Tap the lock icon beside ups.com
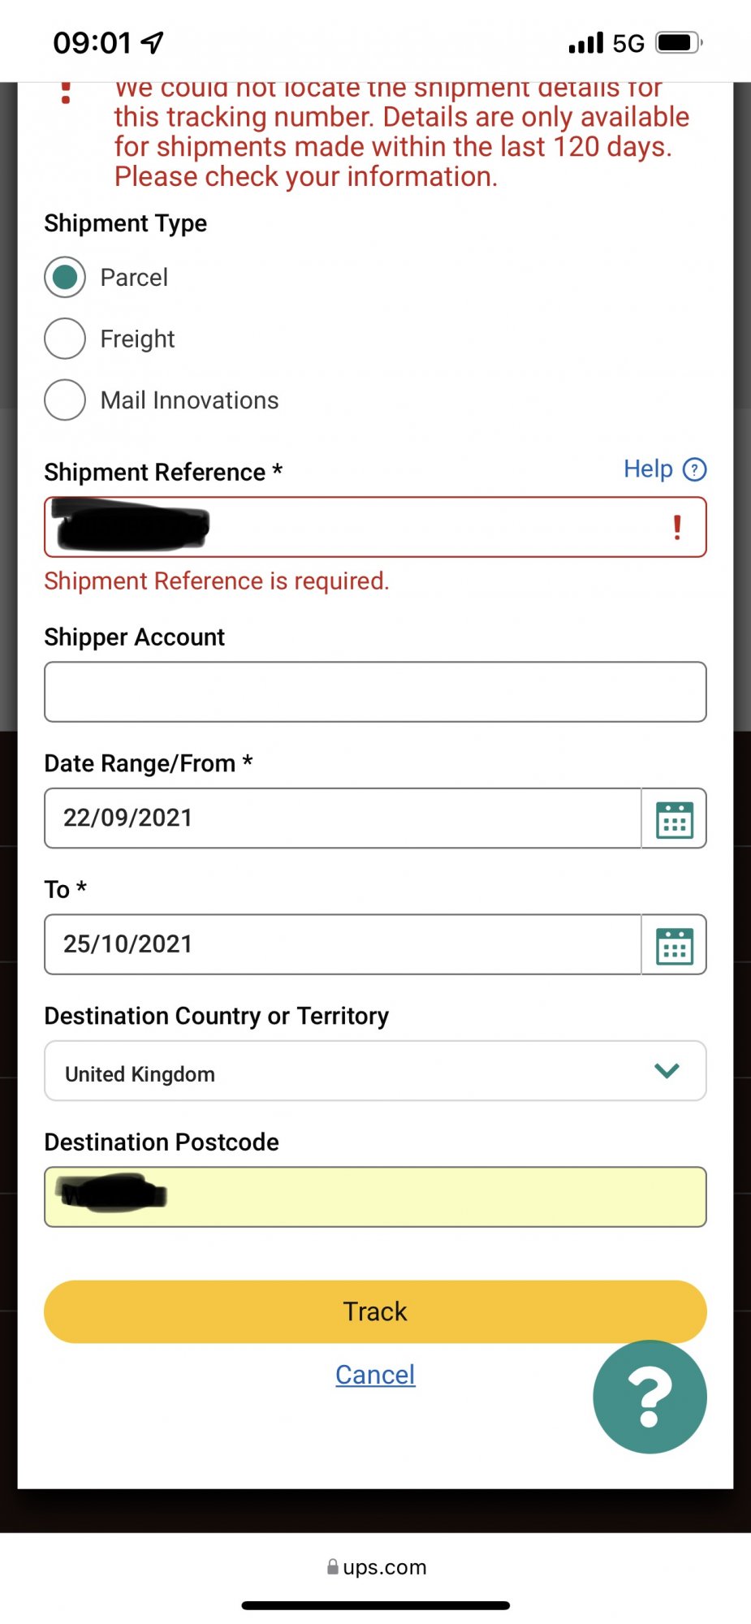The height and width of the screenshot is (1624, 751). point(332,1567)
